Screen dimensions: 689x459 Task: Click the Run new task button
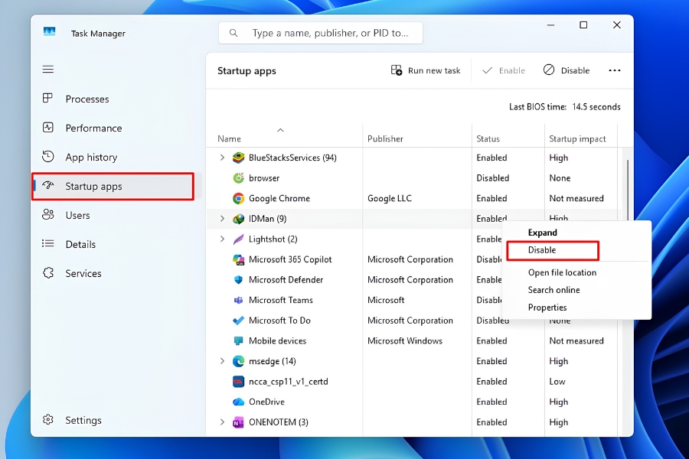click(426, 70)
